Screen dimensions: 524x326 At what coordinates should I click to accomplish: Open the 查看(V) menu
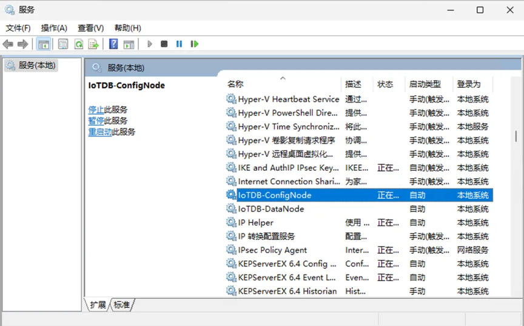pos(91,28)
